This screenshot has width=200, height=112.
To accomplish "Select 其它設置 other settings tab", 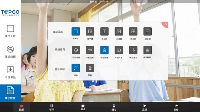I will tap(10, 93).
